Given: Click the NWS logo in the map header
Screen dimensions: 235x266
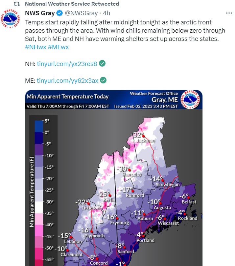Looking at the screenshot, I should [190, 100].
